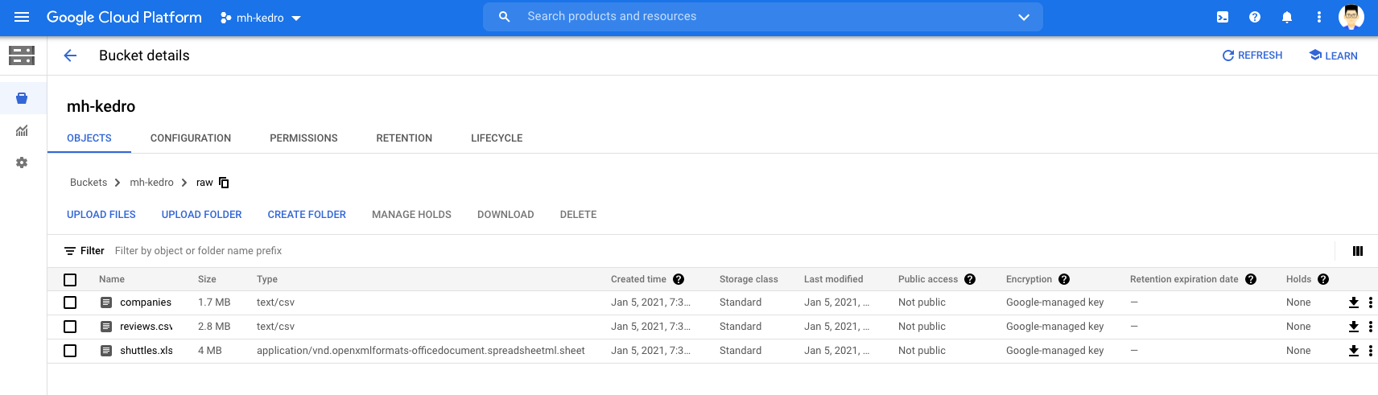Go back using the arrow icon

(70, 56)
